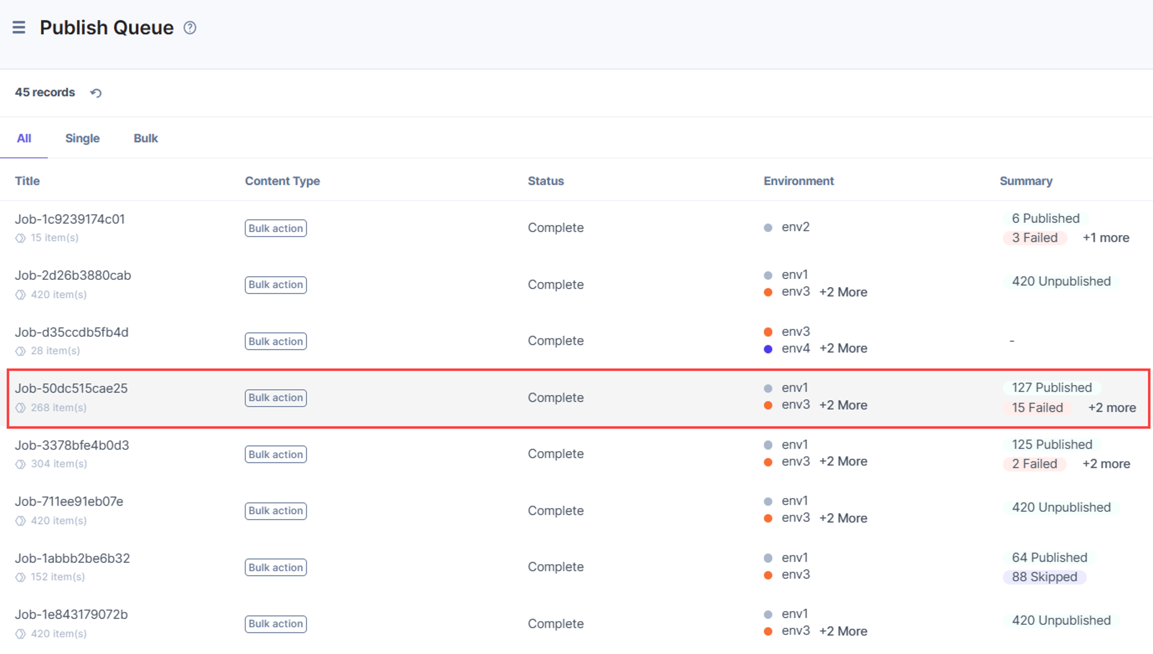Image resolution: width=1153 pixels, height=654 pixels.
Task: Click Bulk action tag for Job-50dc515cae25
Action: (276, 398)
